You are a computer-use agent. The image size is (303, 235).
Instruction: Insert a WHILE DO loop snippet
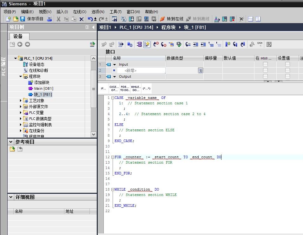tap(135, 88)
